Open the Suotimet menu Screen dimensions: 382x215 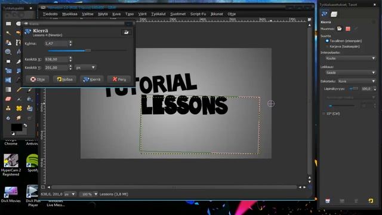click(x=178, y=14)
